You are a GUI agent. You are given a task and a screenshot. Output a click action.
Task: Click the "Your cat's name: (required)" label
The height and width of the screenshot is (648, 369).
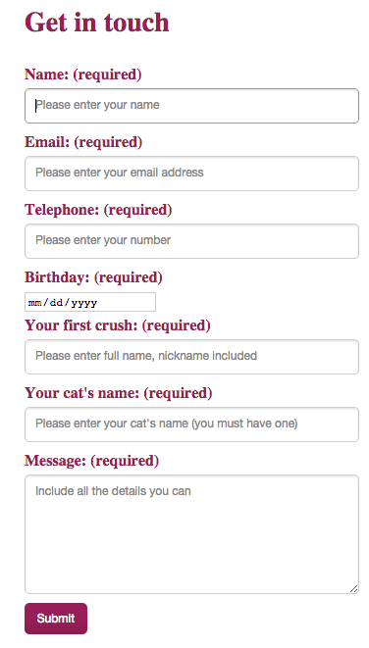pyautogui.click(x=119, y=393)
